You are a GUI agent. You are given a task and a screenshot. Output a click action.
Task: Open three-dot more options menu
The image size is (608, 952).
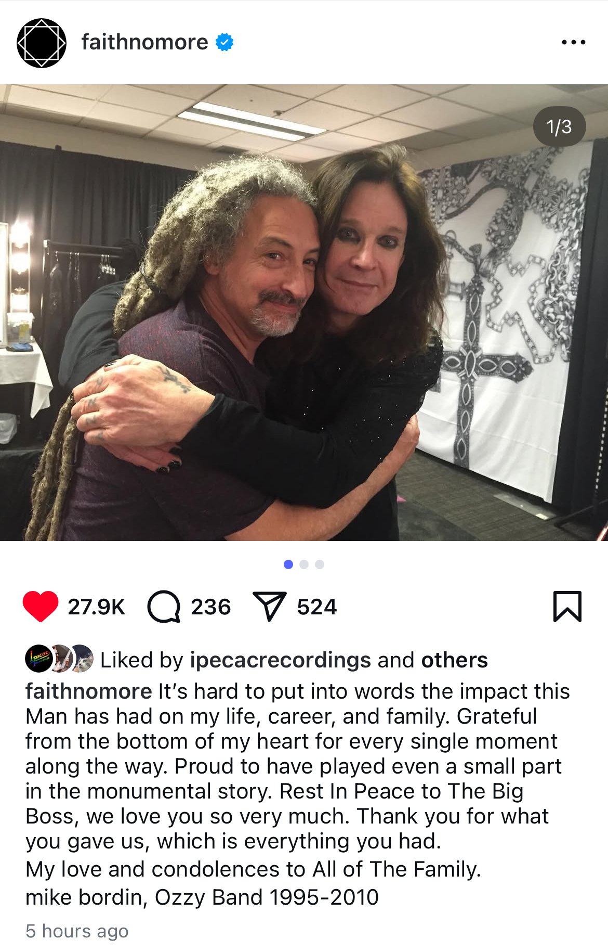[x=574, y=42]
